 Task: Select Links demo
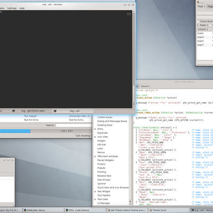[100, 149]
